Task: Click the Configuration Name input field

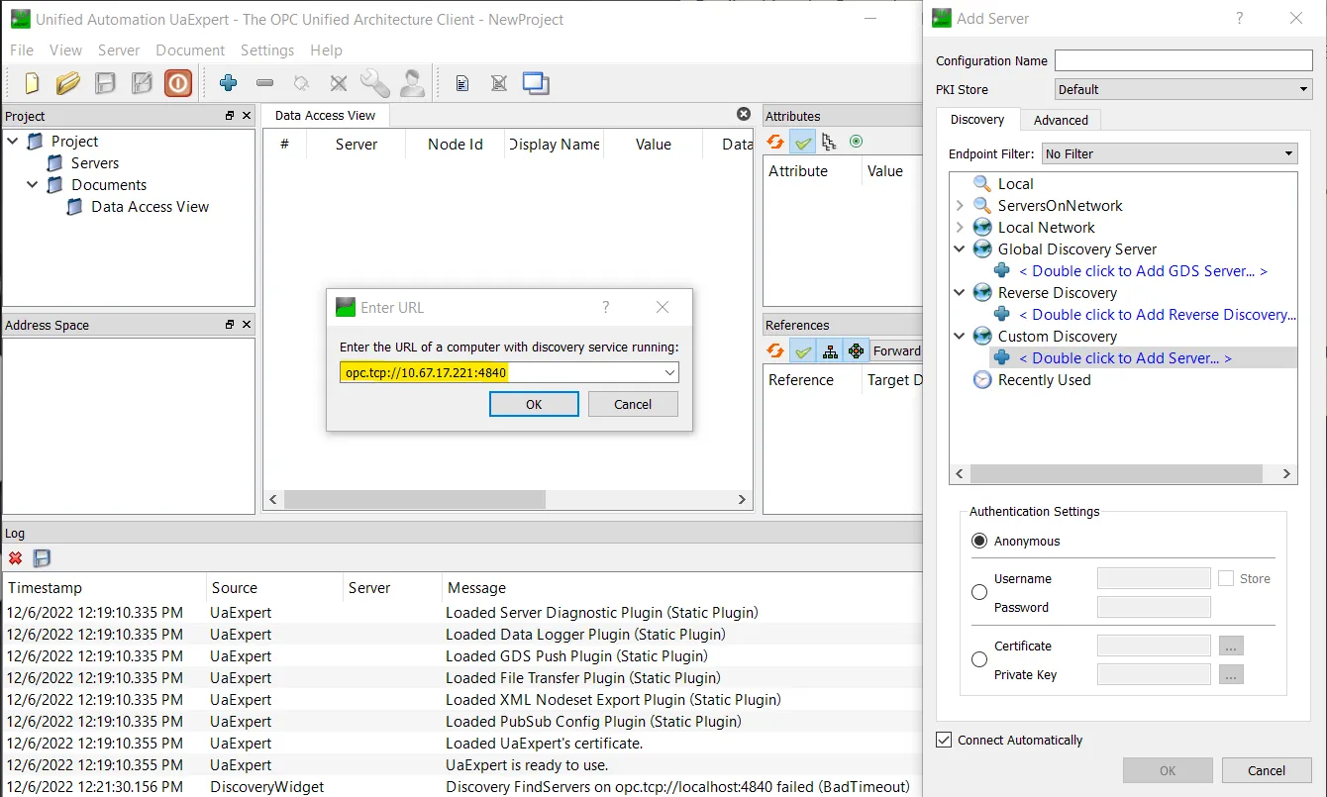Action: (x=1183, y=60)
